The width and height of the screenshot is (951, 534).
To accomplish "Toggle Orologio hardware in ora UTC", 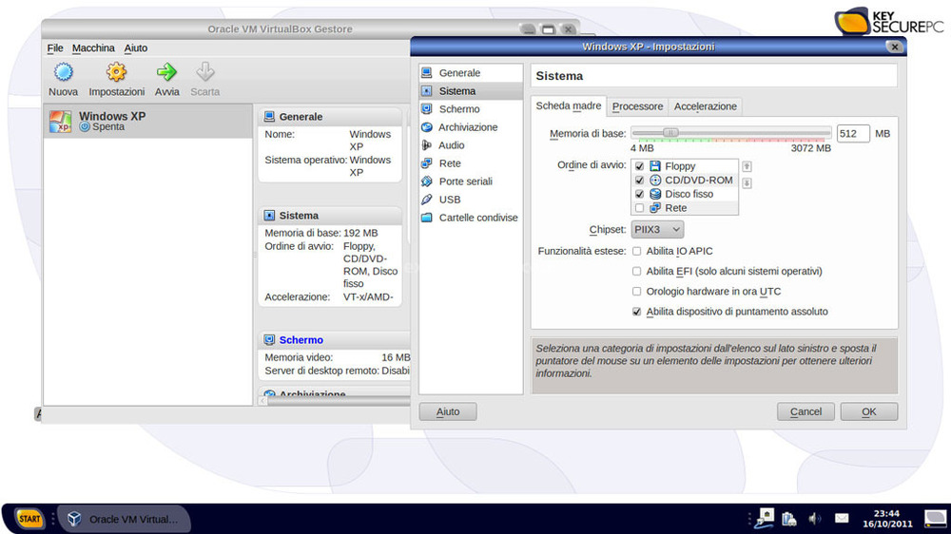I will click(x=636, y=292).
